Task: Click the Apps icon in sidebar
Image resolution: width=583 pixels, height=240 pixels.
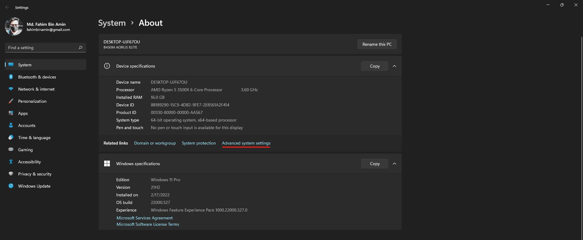Action: pyautogui.click(x=11, y=113)
